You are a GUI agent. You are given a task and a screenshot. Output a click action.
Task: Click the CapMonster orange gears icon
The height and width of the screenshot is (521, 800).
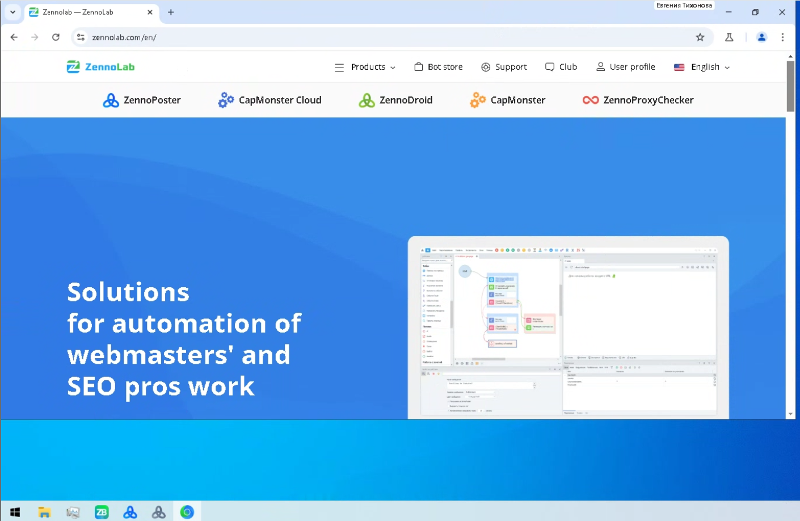[x=478, y=100]
